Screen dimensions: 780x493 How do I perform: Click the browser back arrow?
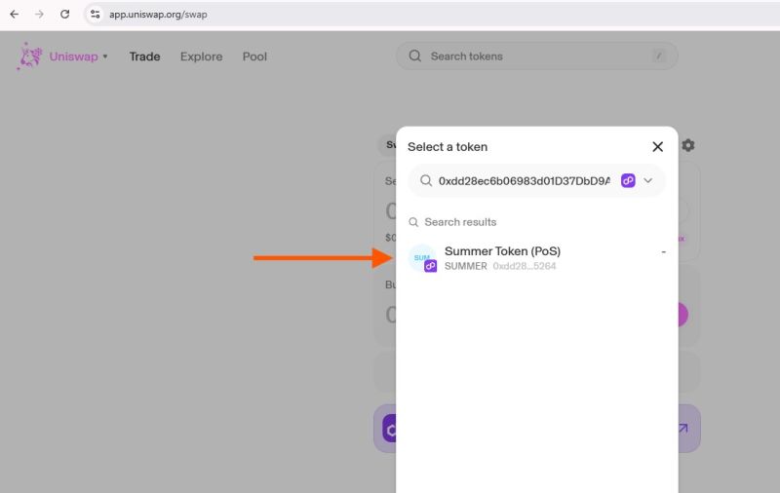[14, 15]
